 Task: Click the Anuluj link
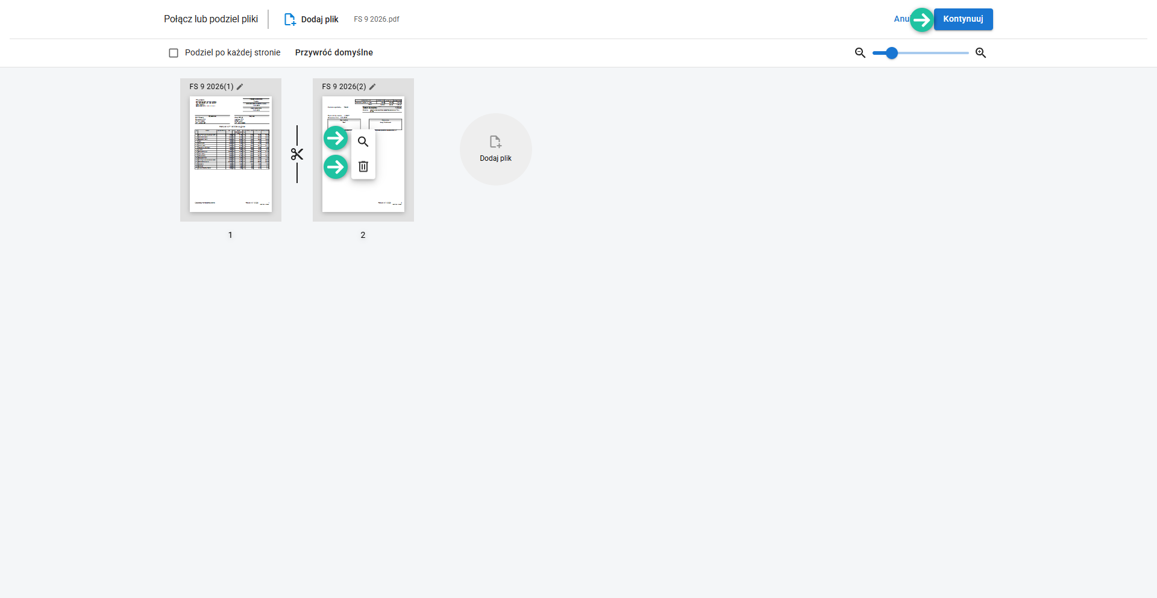900,19
